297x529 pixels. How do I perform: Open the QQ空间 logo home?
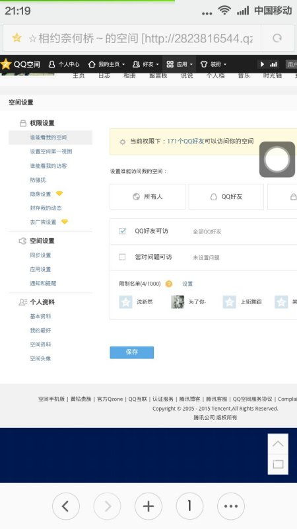pos(20,64)
